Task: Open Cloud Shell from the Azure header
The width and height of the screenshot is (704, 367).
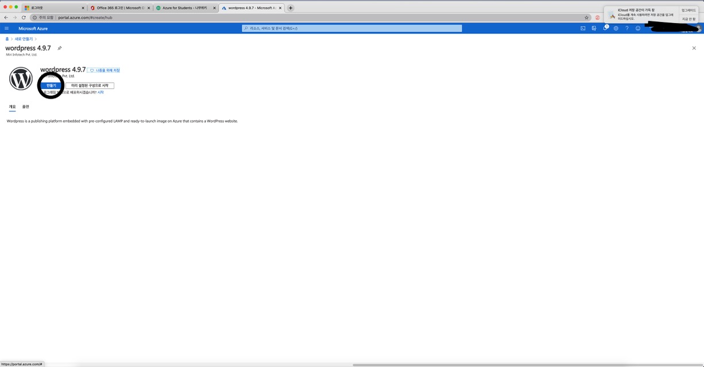Action: (x=583, y=28)
